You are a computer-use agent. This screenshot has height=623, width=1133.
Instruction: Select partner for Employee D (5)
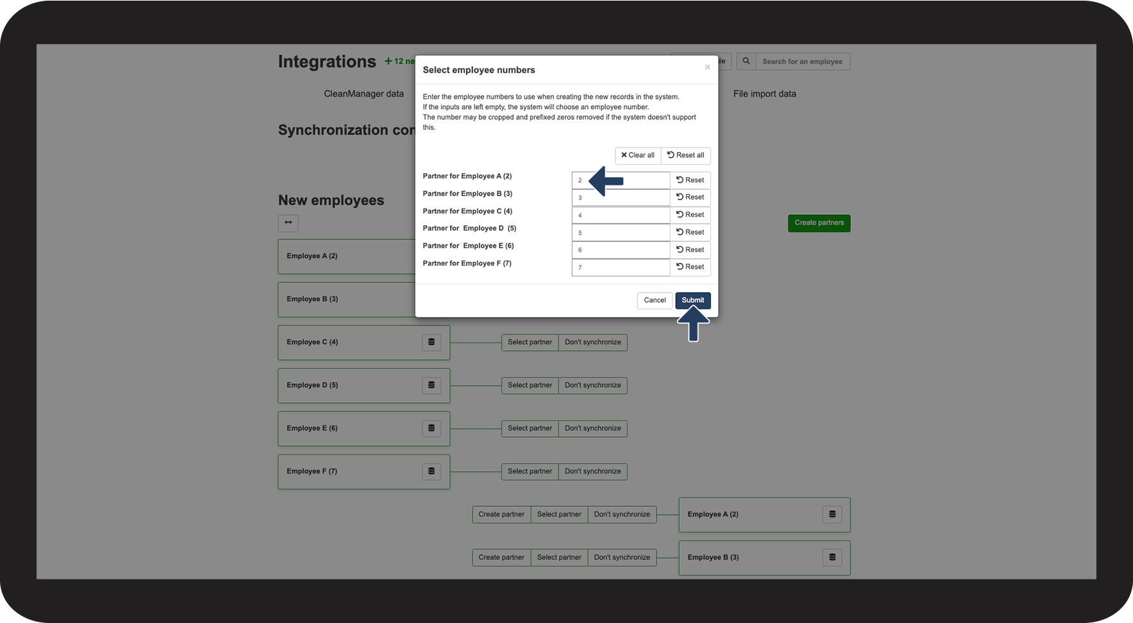coord(530,386)
